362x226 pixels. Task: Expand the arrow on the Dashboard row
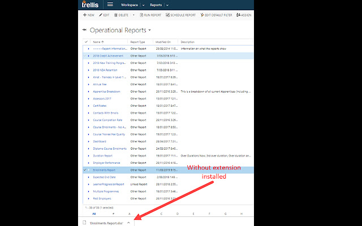click(x=88, y=141)
